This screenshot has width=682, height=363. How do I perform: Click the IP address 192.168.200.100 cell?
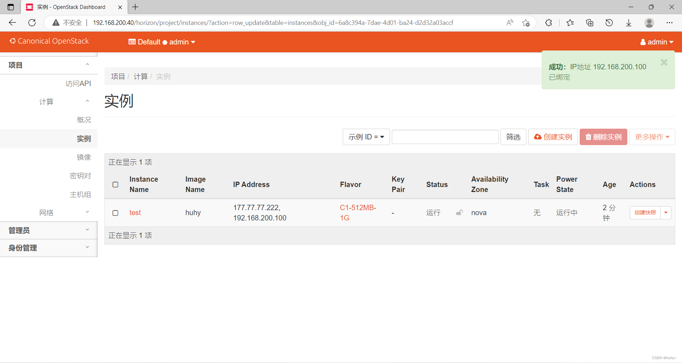pos(260,218)
